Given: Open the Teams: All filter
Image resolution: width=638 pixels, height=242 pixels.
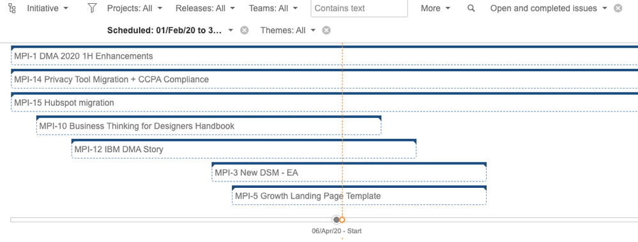Looking at the screenshot, I should coord(273,8).
